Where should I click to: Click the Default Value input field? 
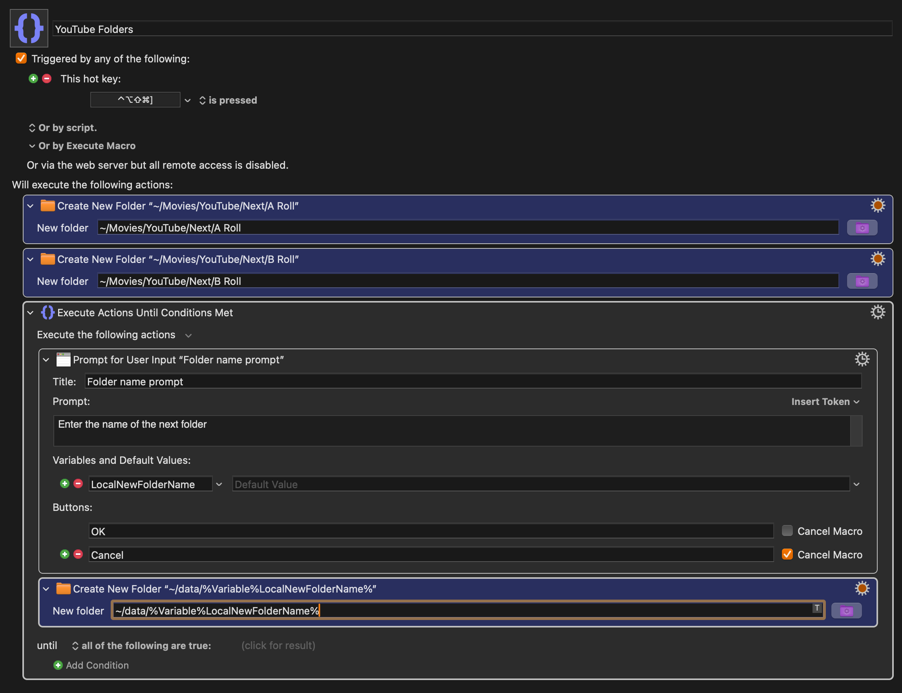540,484
